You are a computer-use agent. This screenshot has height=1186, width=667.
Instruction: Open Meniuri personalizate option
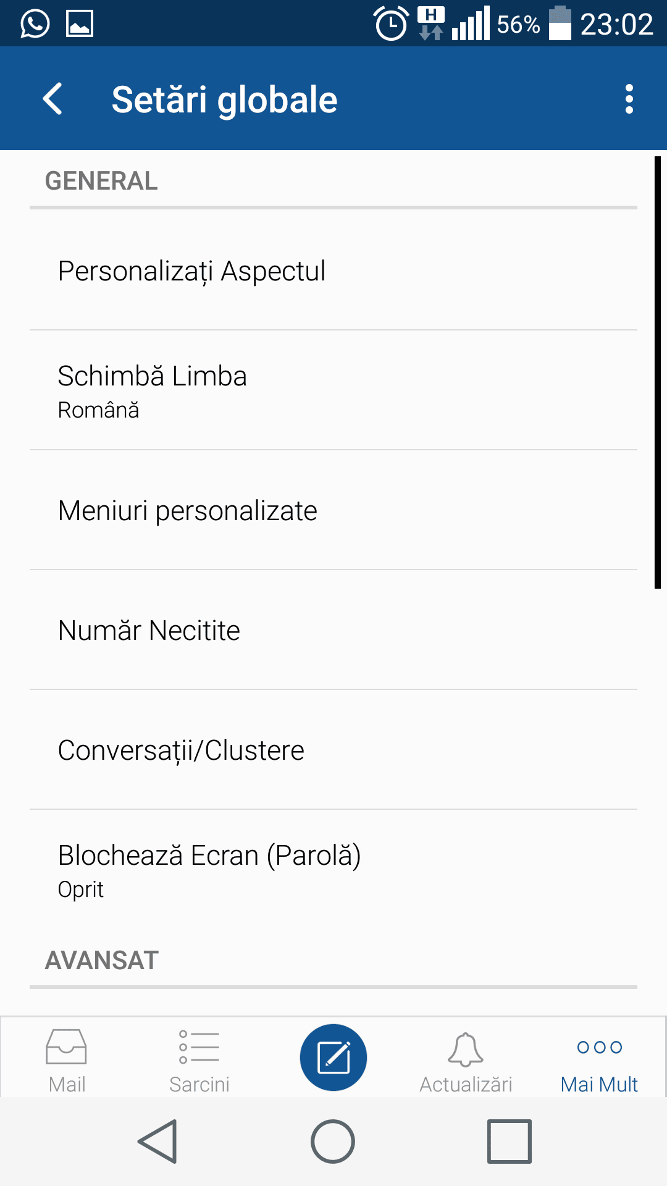(333, 511)
